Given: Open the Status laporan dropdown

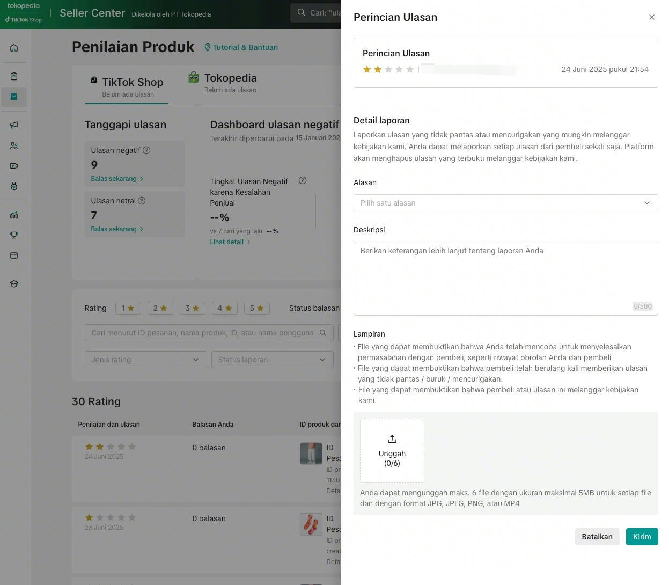Looking at the screenshot, I should pyautogui.click(x=272, y=360).
